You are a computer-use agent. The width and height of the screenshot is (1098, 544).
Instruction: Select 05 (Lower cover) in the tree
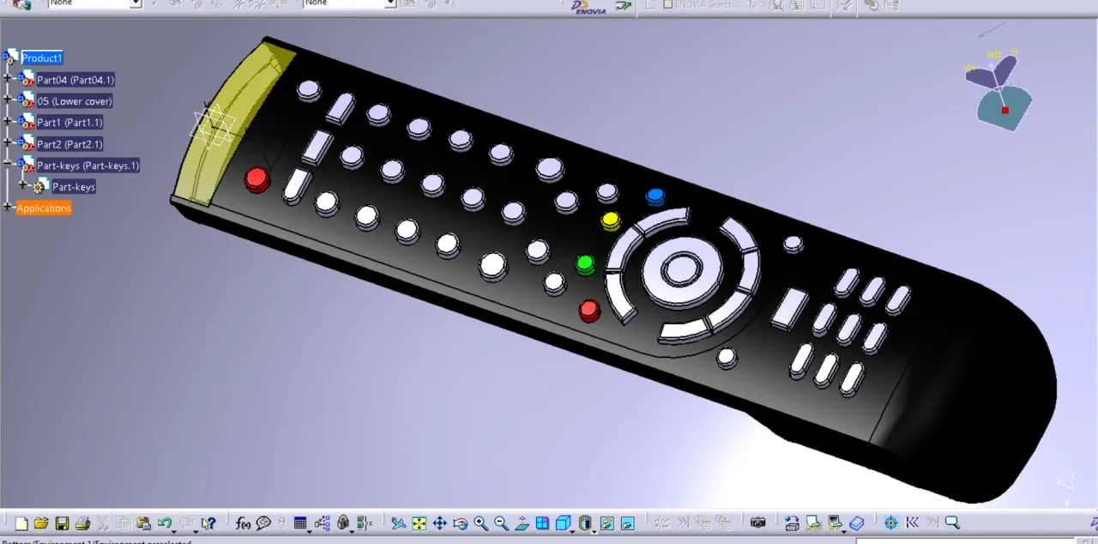74,101
